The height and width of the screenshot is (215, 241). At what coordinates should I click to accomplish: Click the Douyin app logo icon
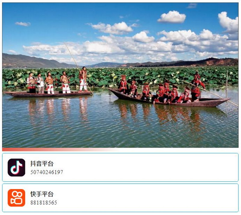[17, 168]
